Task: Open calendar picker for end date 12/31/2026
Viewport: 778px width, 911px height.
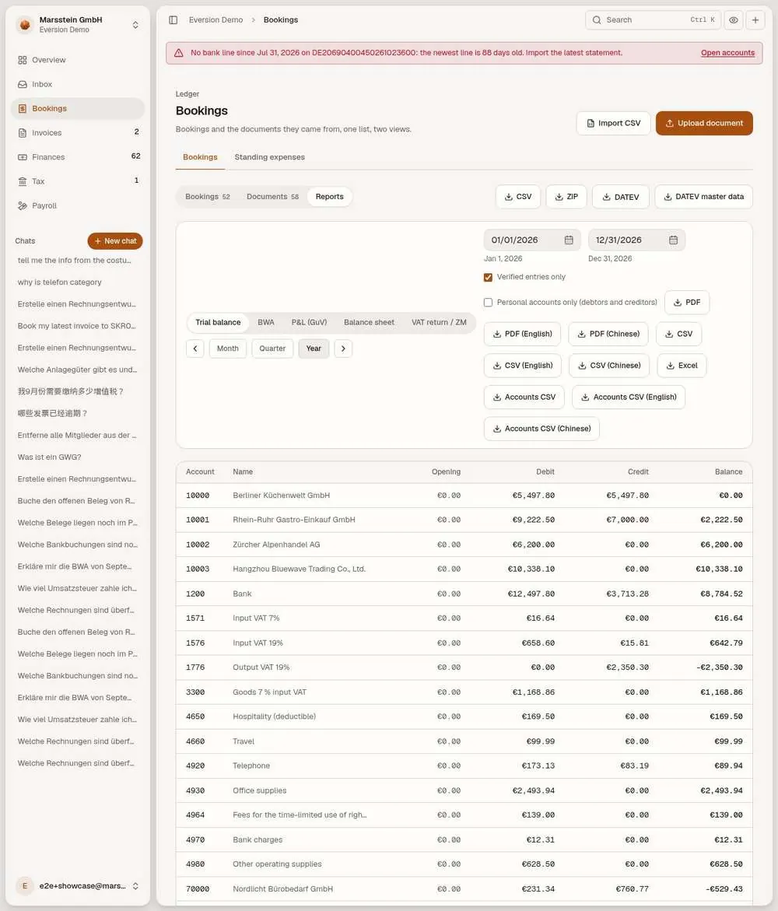Action: 674,240
